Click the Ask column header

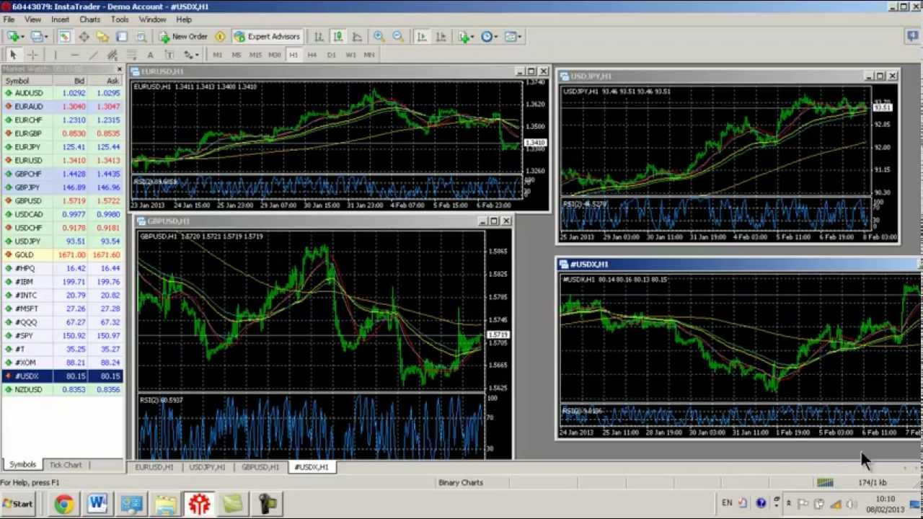[105, 81]
